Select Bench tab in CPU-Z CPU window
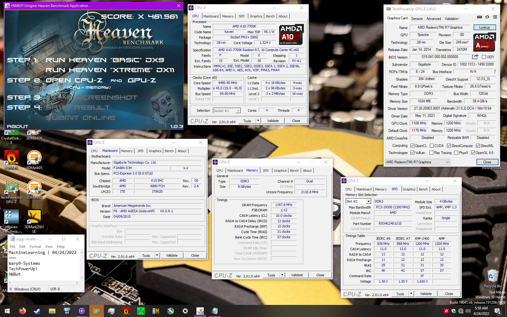Viewport: 507px width, 317px height. [x=270, y=16]
